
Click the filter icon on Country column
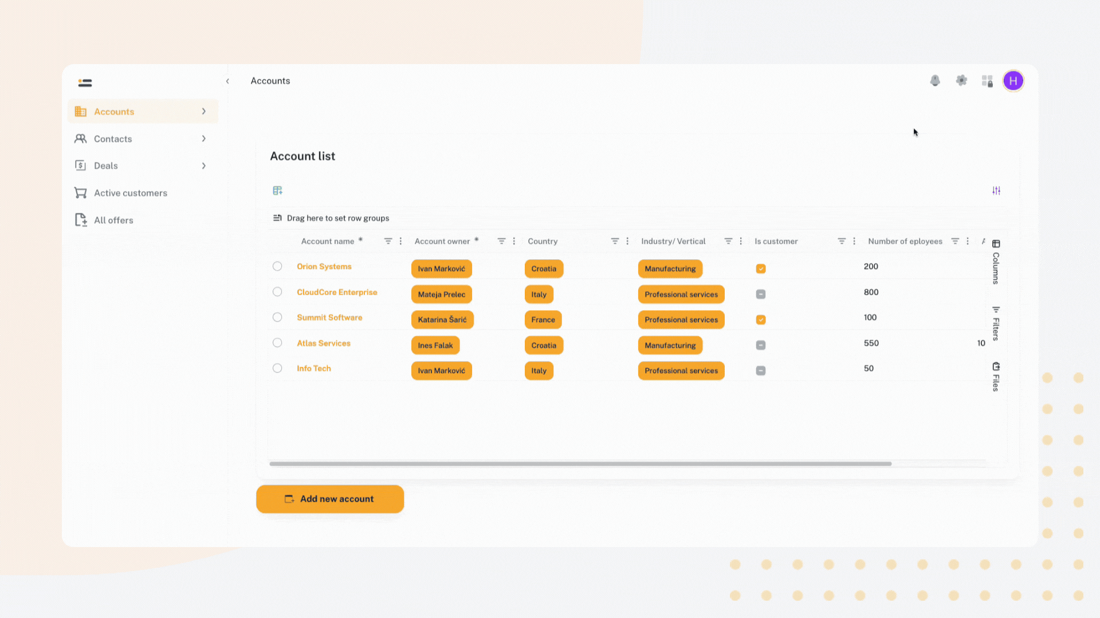615,241
